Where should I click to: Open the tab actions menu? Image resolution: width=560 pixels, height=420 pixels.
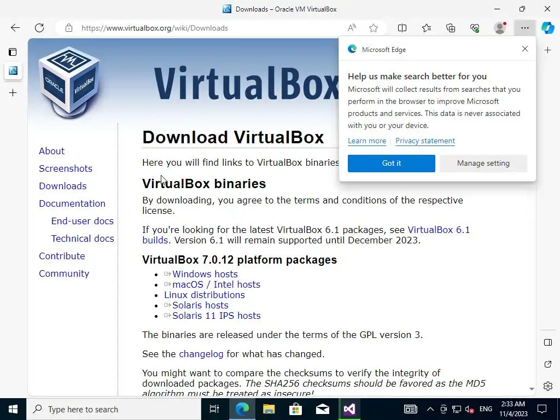[13, 52]
